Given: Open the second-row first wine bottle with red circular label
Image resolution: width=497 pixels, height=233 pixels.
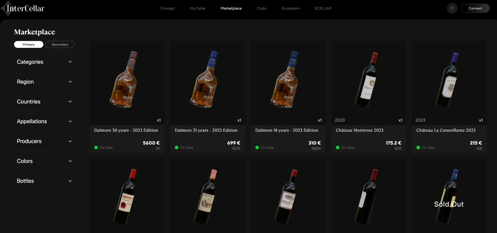Looking at the screenshot, I should click(127, 196).
